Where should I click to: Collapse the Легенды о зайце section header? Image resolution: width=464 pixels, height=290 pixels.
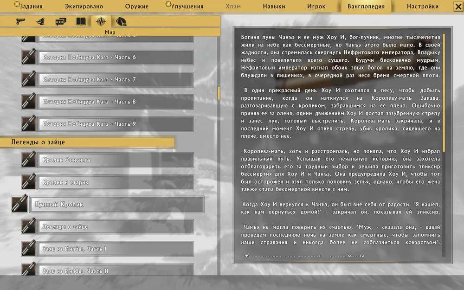pos(88,142)
